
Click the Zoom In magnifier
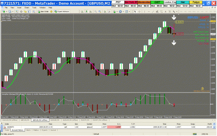(x=95, y=11)
